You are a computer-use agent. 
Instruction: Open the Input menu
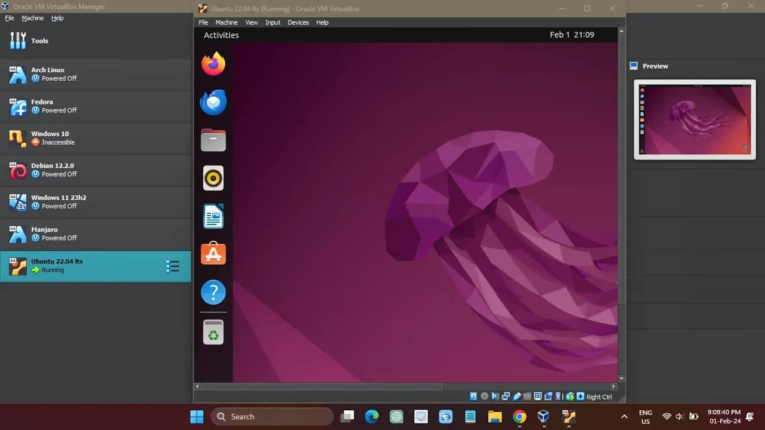coord(273,22)
